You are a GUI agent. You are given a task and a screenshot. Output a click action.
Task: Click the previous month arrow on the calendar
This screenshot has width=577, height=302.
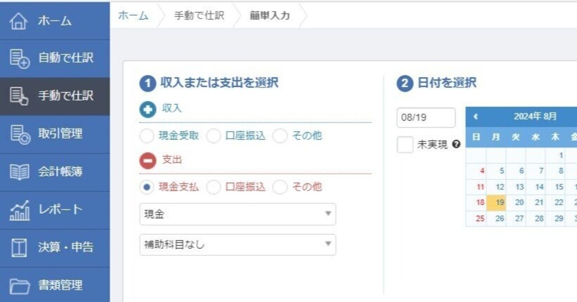(475, 116)
